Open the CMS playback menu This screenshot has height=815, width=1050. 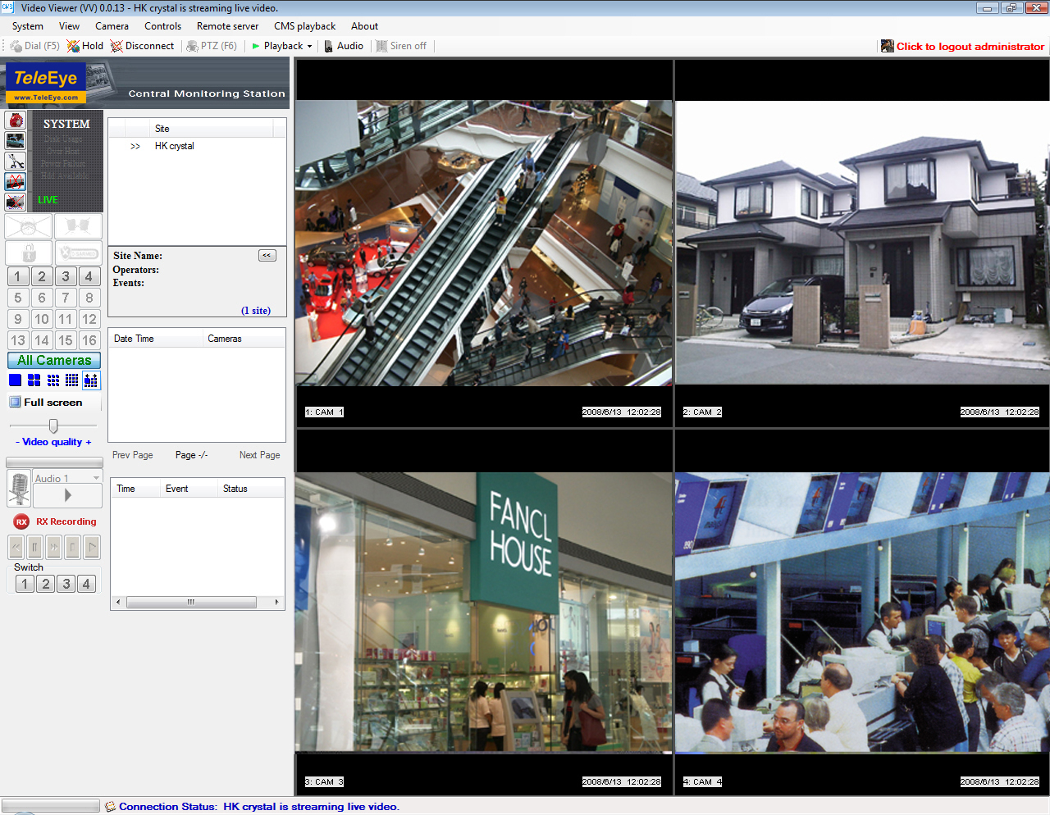click(x=304, y=26)
